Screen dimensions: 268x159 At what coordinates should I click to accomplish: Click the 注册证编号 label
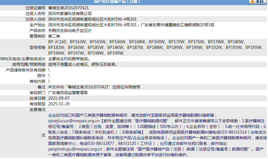pos(36,8)
